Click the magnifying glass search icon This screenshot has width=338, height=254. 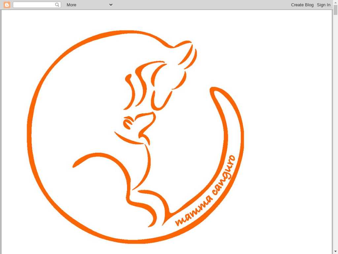[x=57, y=5]
